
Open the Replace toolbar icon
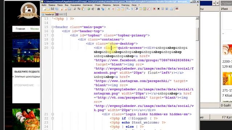[103, 9]
